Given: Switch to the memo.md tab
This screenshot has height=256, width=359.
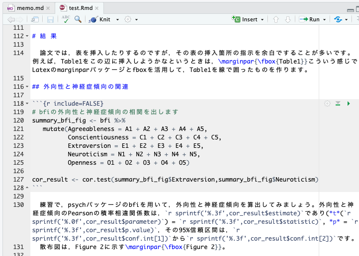Looking at the screenshot, I should pyautogui.click(x=29, y=8).
